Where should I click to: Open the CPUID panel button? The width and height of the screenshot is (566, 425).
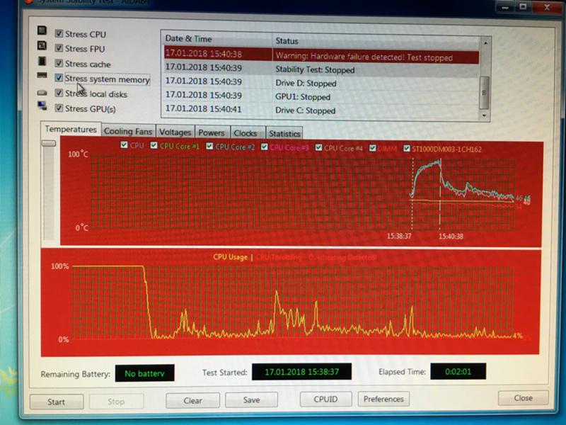pyautogui.click(x=325, y=399)
